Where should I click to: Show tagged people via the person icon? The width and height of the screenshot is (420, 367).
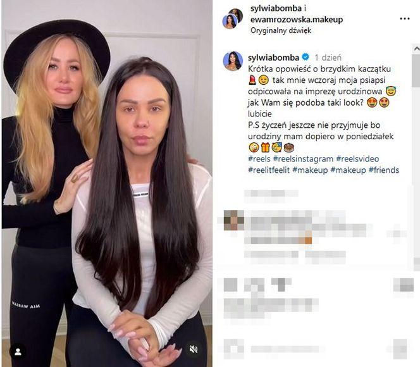(18, 352)
